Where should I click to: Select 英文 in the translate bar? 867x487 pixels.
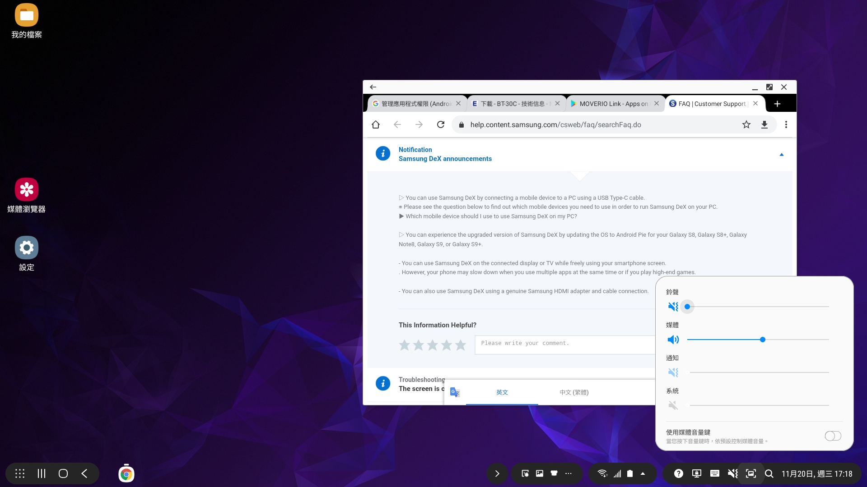(502, 392)
